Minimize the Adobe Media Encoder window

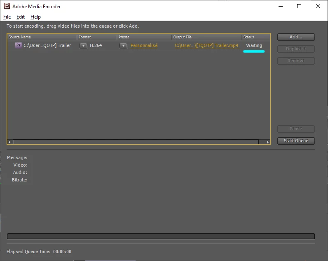coord(281,6)
